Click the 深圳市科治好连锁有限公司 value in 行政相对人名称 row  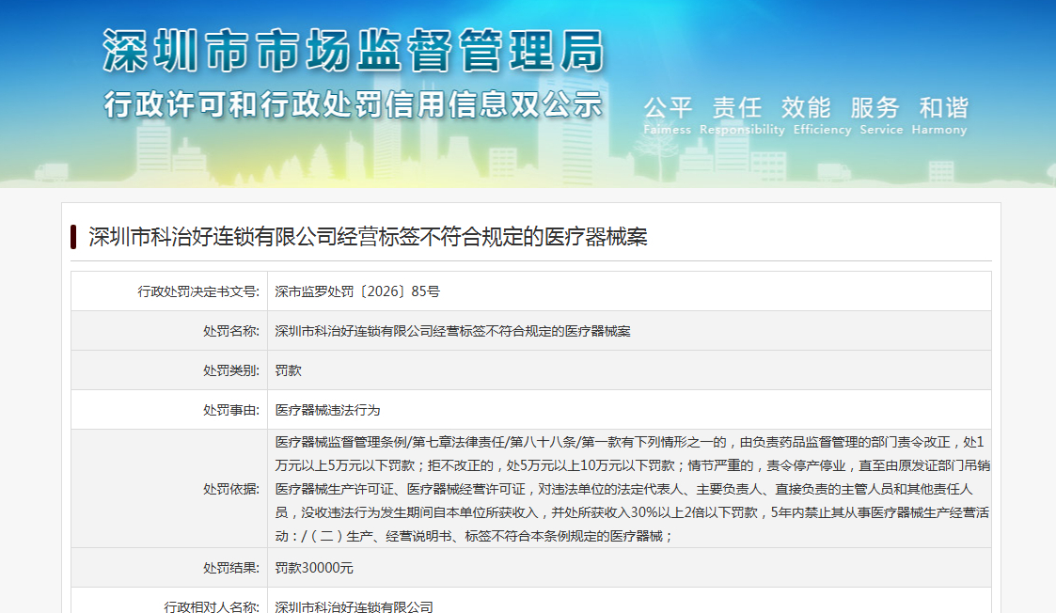354,606
